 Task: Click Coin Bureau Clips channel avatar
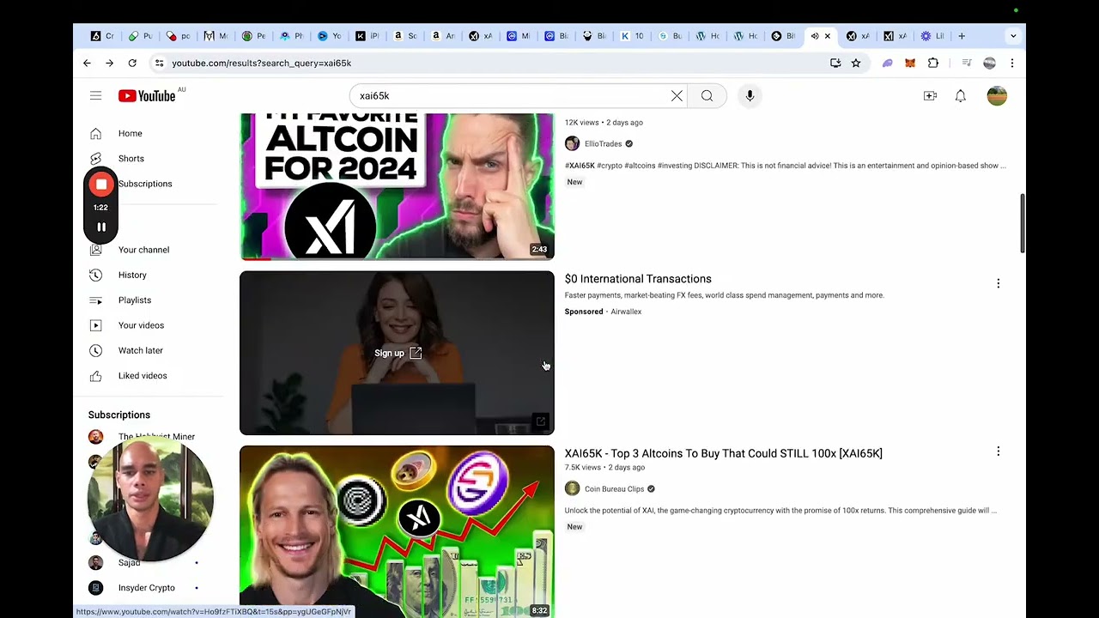[572, 489]
